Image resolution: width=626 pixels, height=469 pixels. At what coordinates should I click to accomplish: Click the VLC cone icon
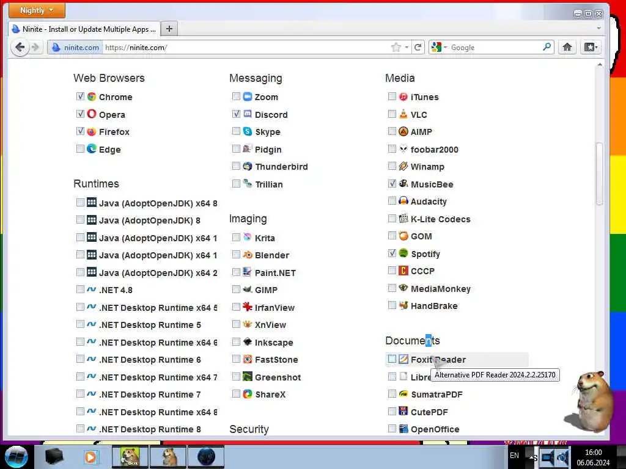[x=403, y=114]
